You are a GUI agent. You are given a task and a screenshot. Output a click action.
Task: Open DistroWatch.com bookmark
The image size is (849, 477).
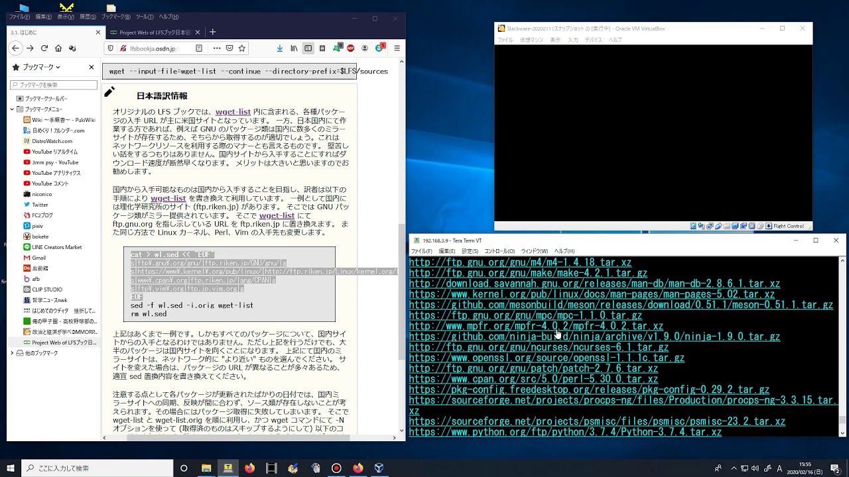pos(52,141)
